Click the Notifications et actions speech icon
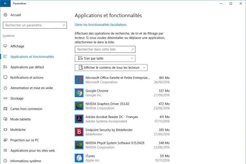246x164 pixels. tap(5, 77)
